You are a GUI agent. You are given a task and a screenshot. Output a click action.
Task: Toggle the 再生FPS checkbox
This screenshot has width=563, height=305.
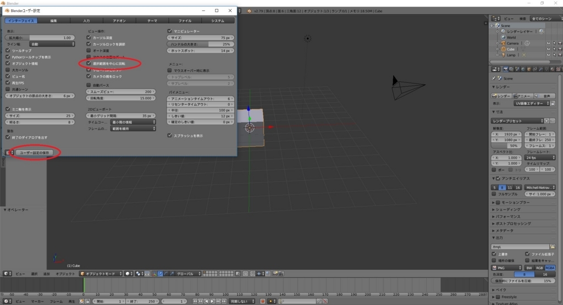click(x=8, y=82)
